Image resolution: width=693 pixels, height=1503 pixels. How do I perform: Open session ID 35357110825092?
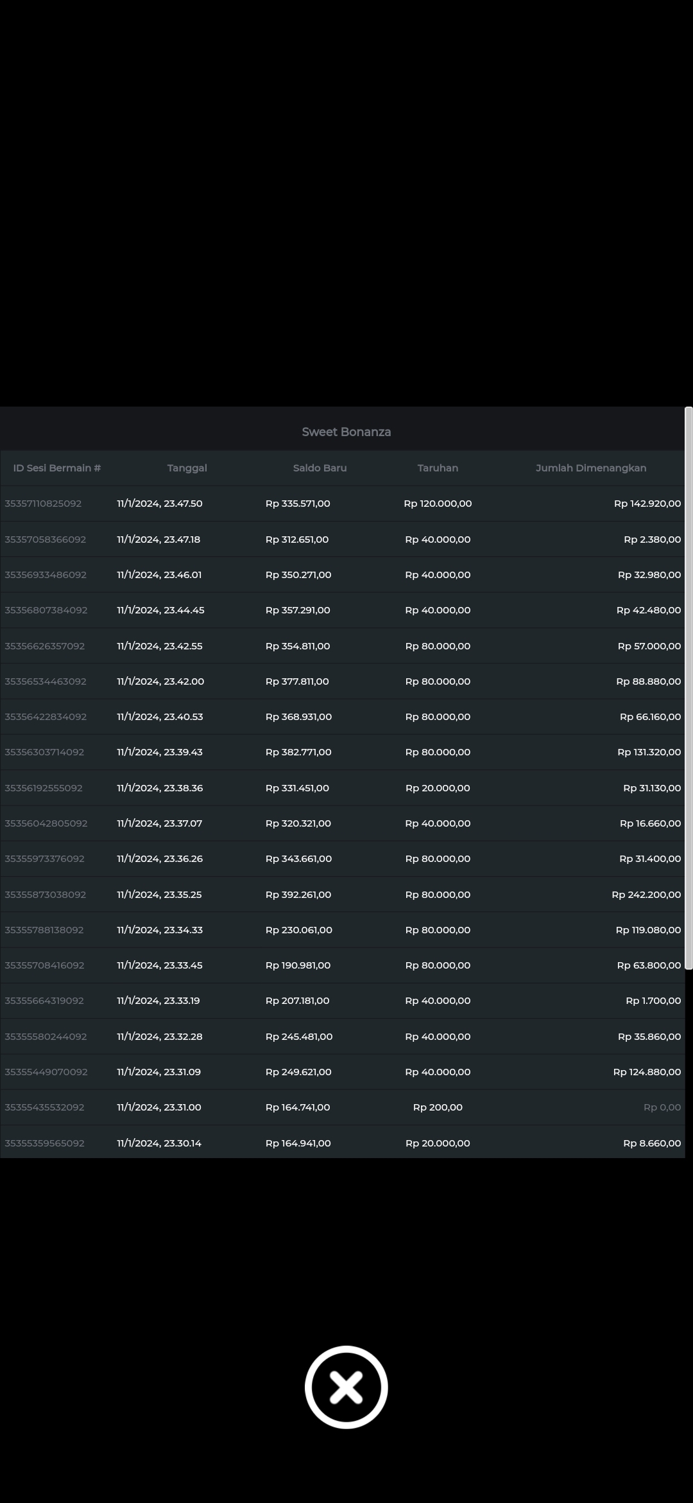click(x=43, y=504)
